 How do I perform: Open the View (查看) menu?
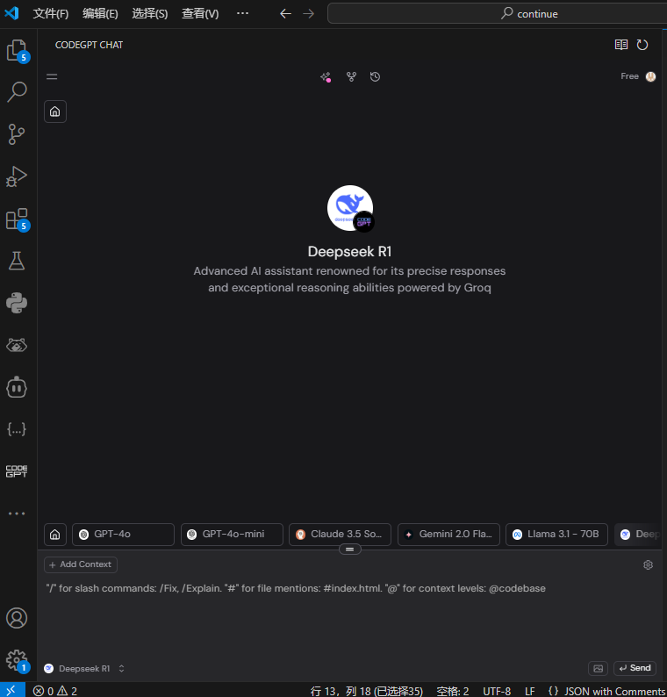pos(200,14)
